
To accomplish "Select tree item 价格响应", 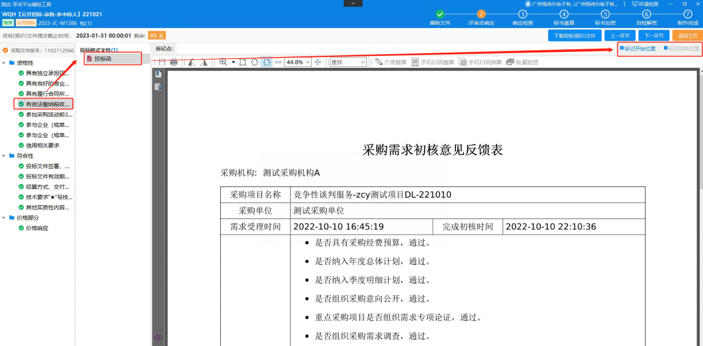I will [x=33, y=228].
